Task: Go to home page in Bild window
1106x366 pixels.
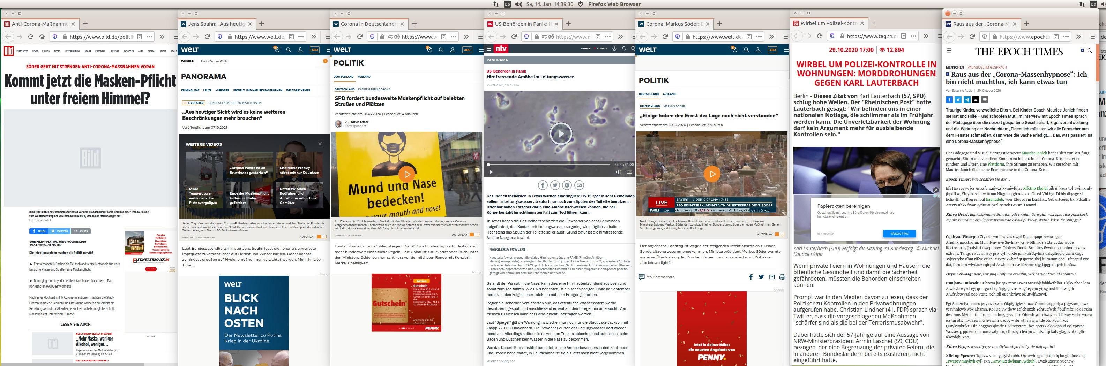Action: [42, 37]
